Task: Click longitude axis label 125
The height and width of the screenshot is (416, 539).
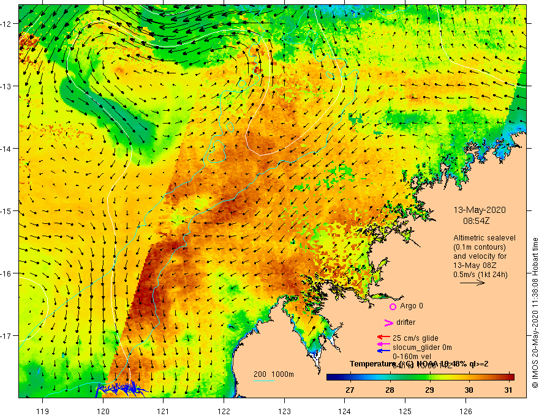Action: [405, 411]
